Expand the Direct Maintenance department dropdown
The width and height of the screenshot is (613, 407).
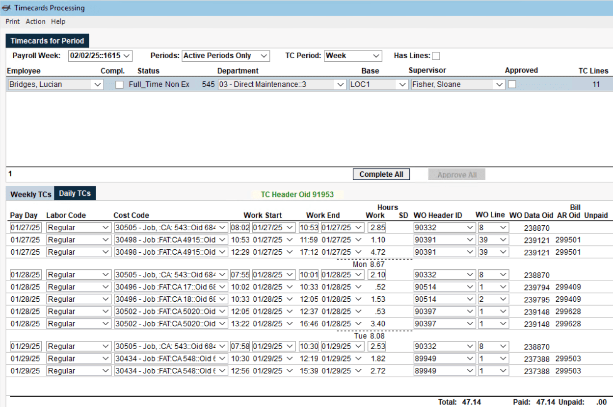tap(340, 84)
